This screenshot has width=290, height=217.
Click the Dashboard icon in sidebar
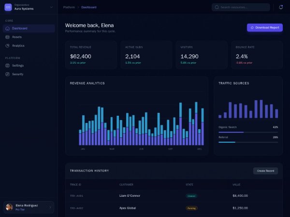coord(7,28)
